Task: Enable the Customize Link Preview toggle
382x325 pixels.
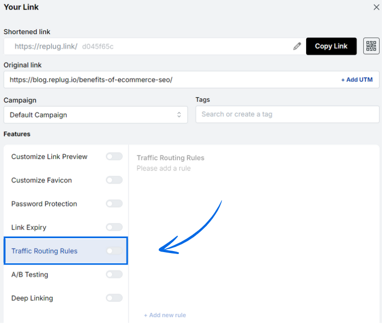Action: tap(114, 156)
